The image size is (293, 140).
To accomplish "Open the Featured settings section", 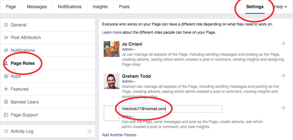I will (48, 89).
